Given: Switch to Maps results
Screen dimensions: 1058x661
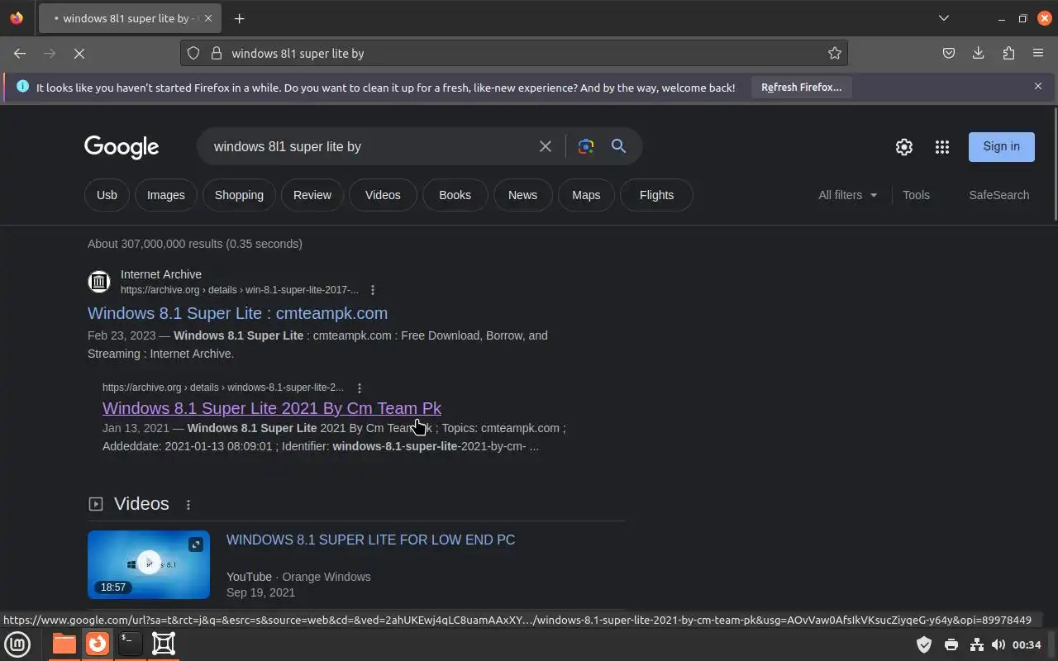Looking at the screenshot, I should point(586,195).
